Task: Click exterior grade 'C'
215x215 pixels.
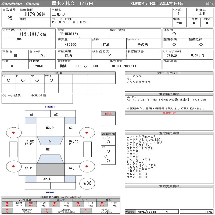Action: 194,23
